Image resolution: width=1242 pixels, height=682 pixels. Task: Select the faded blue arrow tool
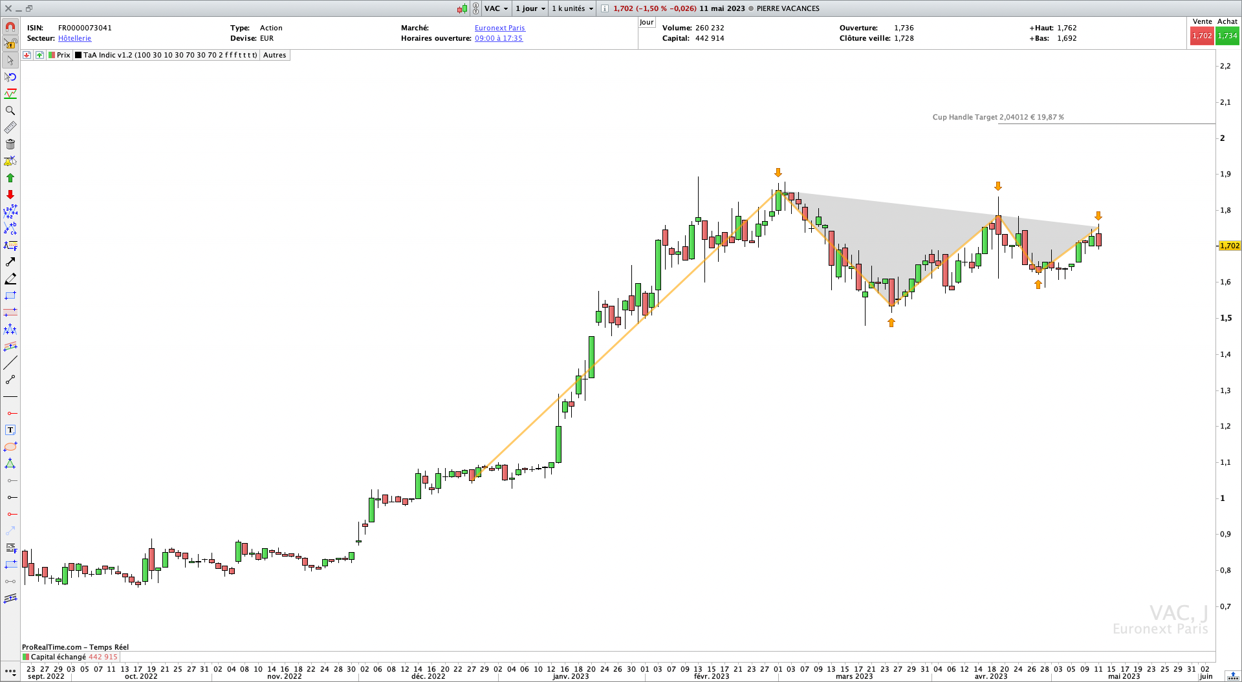click(x=10, y=531)
